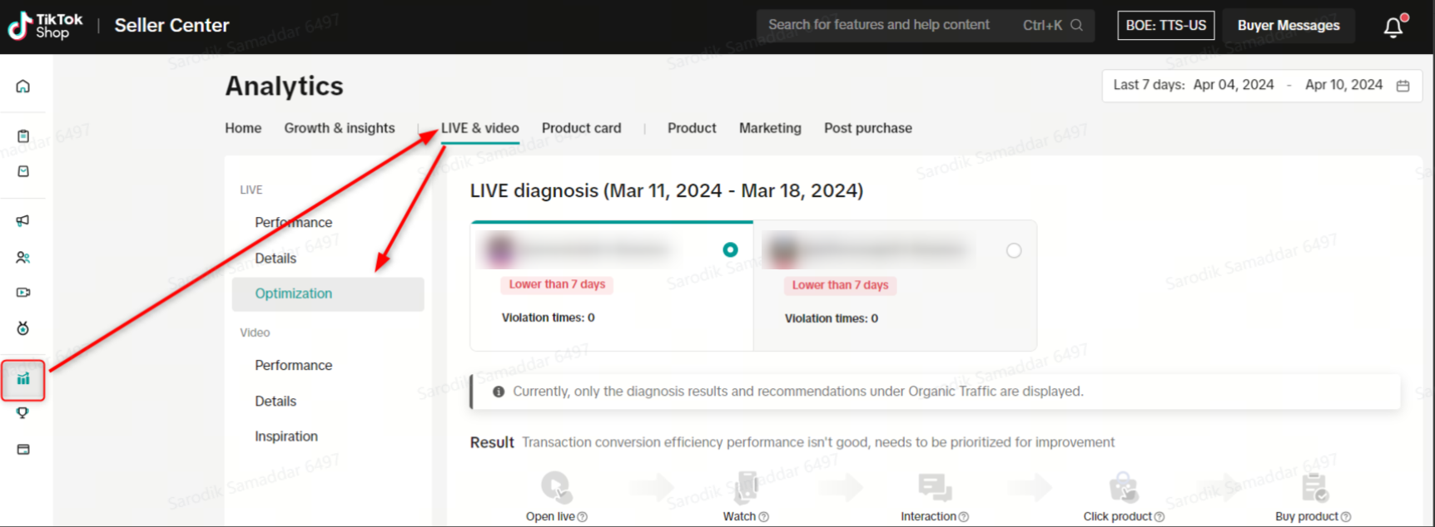Select the second LIVE account radio button
1435x527 pixels.
coord(1013,251)
